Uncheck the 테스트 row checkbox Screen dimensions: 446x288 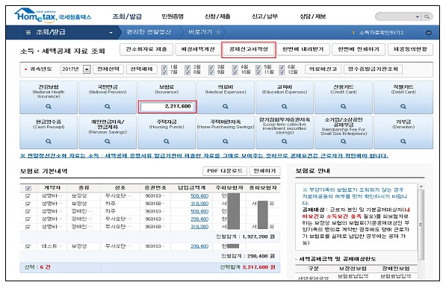pos(28,246)
